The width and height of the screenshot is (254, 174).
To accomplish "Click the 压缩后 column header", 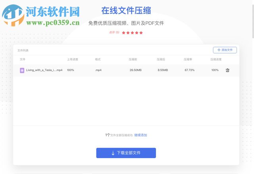I will point(161,59).
